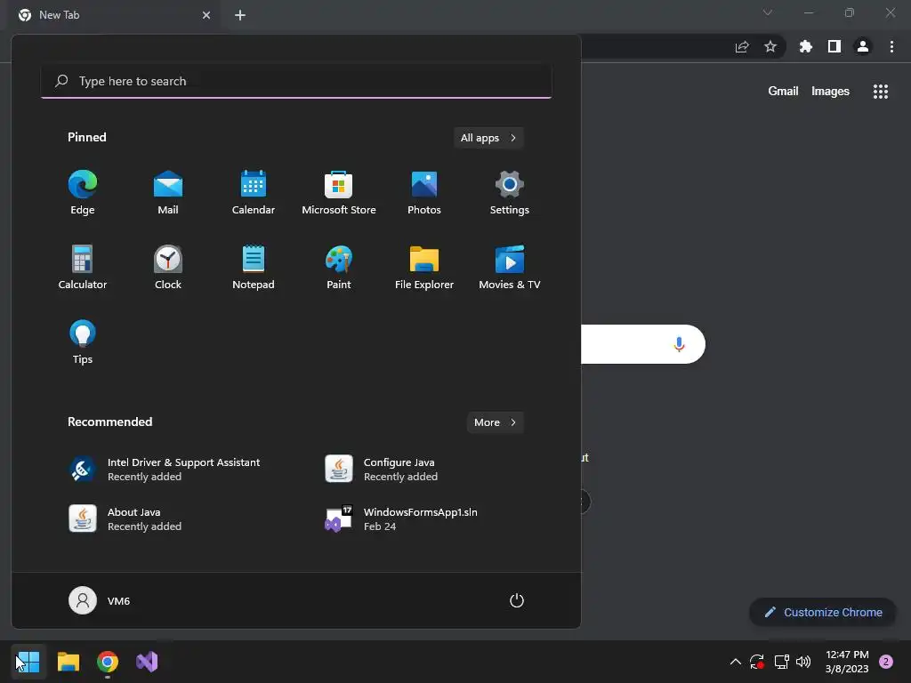
Task: Switch to Chrome on the taskbar
Action: coord(108,662)
